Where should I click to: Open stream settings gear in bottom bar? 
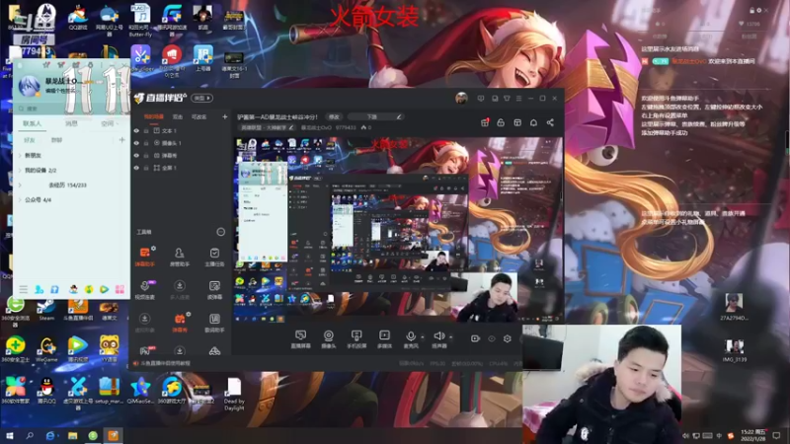tap(508, 338)
